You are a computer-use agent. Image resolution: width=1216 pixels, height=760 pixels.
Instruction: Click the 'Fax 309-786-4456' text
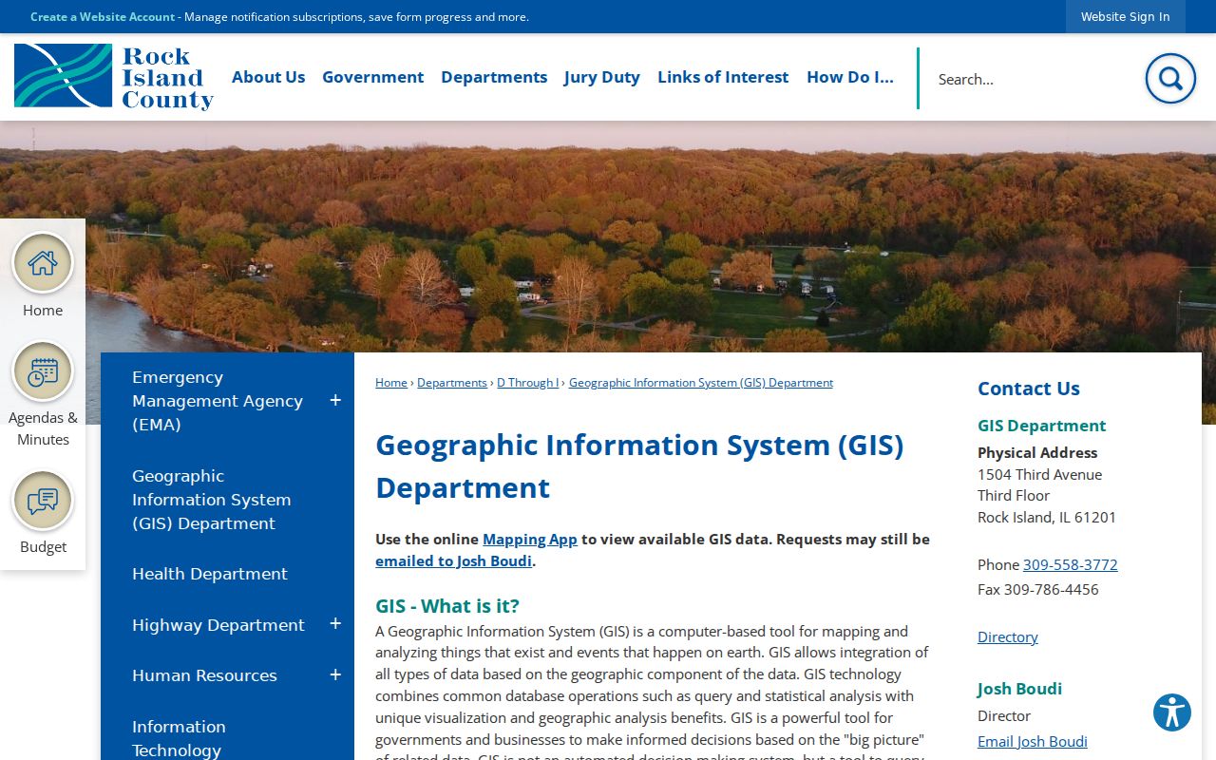point(1038,589)
